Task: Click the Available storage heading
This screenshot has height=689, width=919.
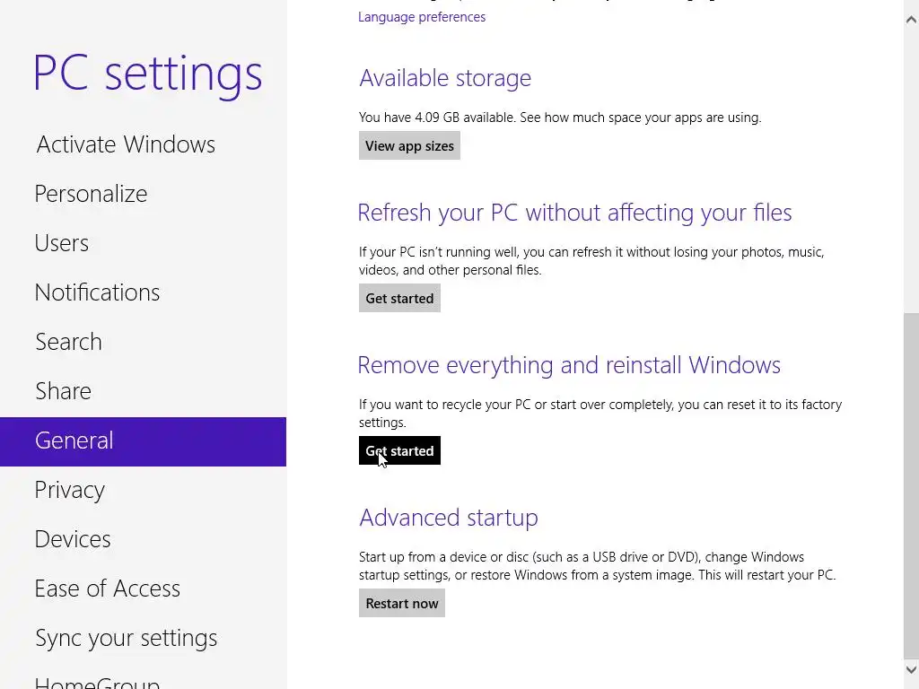Action: click(445, 78)
